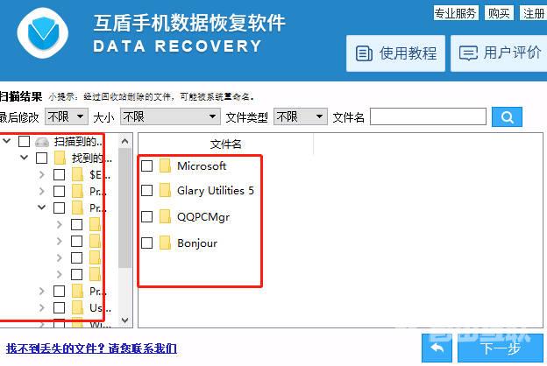Click the chat icon on 用户评价

pos(468,53)
